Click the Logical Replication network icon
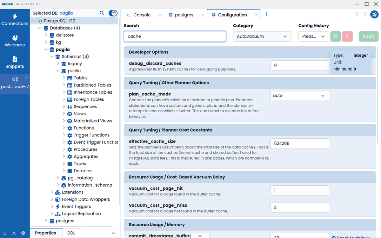The image size is (381, 238). coord(58,214)
